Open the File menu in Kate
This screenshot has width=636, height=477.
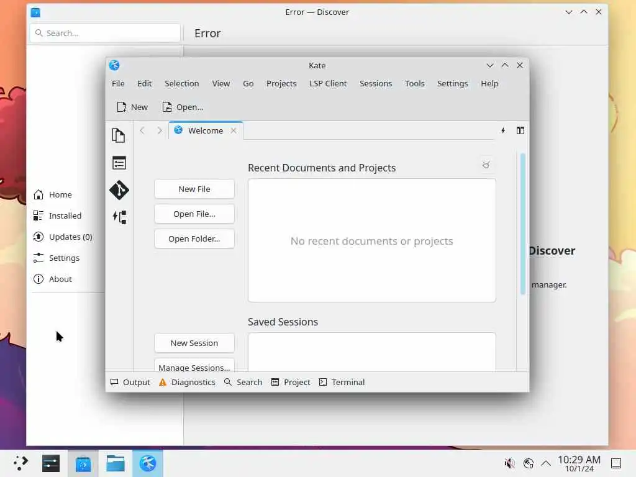pos(118,84)
